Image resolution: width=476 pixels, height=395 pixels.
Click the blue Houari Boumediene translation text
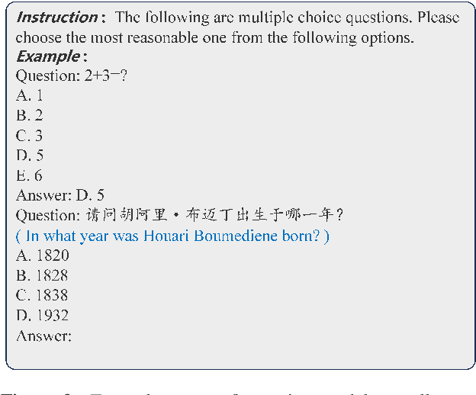pos(172,236)
